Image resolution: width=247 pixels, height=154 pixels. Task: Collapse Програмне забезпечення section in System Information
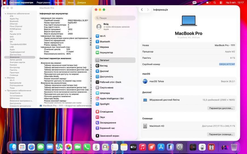(x=5, y=91)
